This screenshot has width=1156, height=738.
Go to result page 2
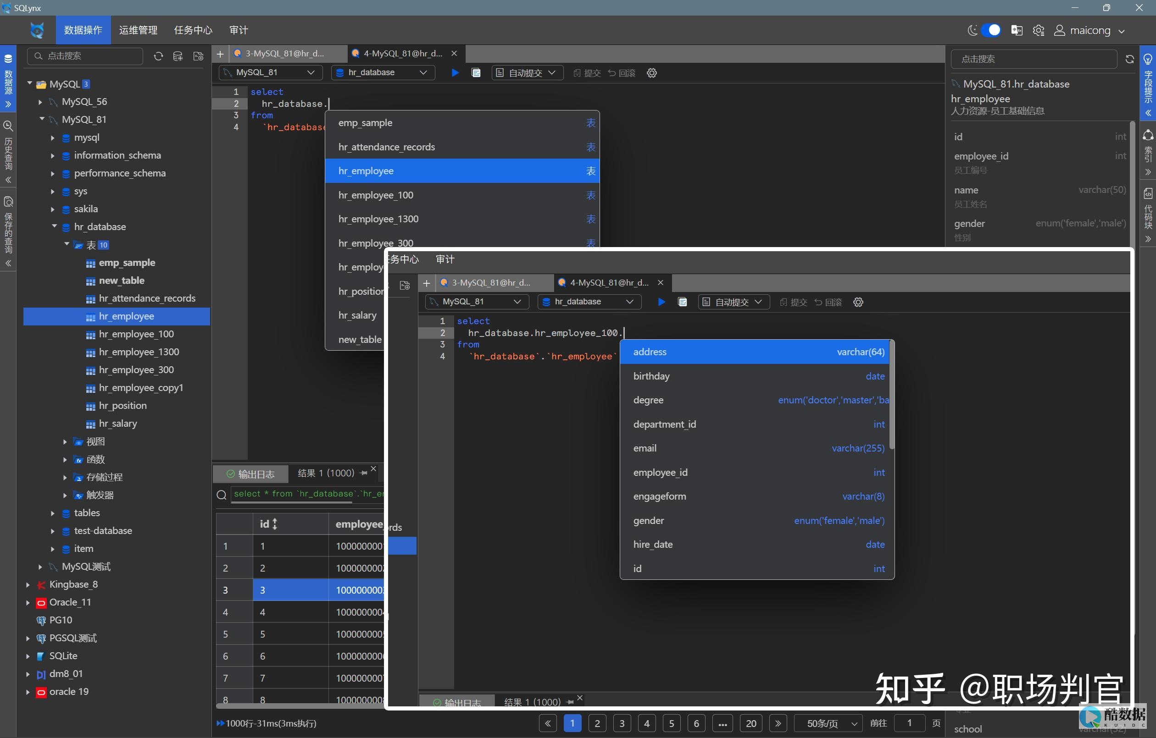(x=597, y=723)
